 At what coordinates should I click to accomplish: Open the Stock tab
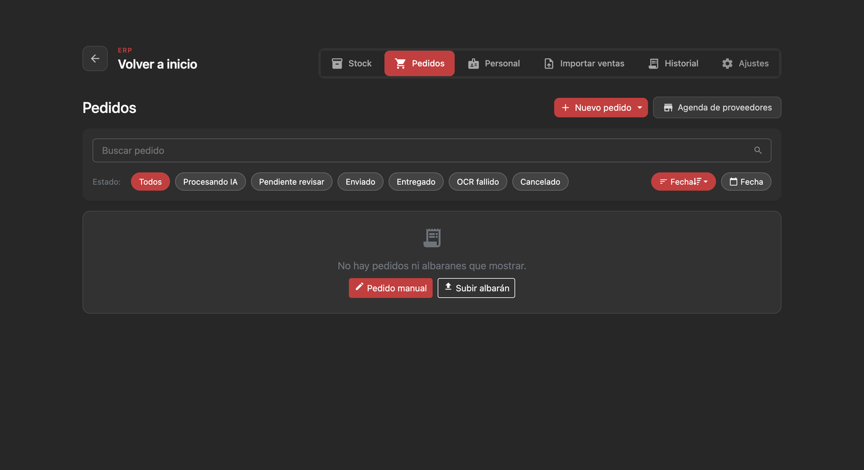(x=351, y=63)
